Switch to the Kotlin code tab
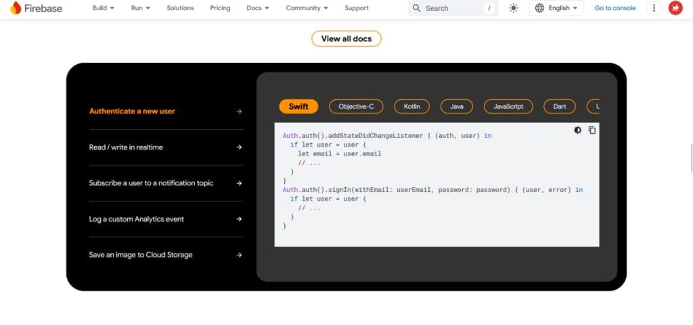This screenshot has height=325, width=693. coord(411,106)
